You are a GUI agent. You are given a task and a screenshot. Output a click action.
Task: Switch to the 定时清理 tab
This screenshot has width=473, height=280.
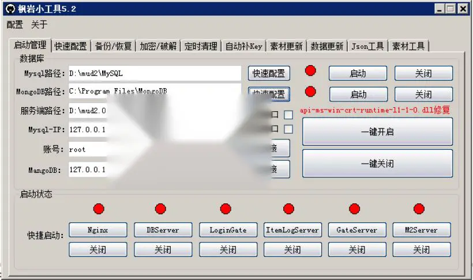click(201, 46)
